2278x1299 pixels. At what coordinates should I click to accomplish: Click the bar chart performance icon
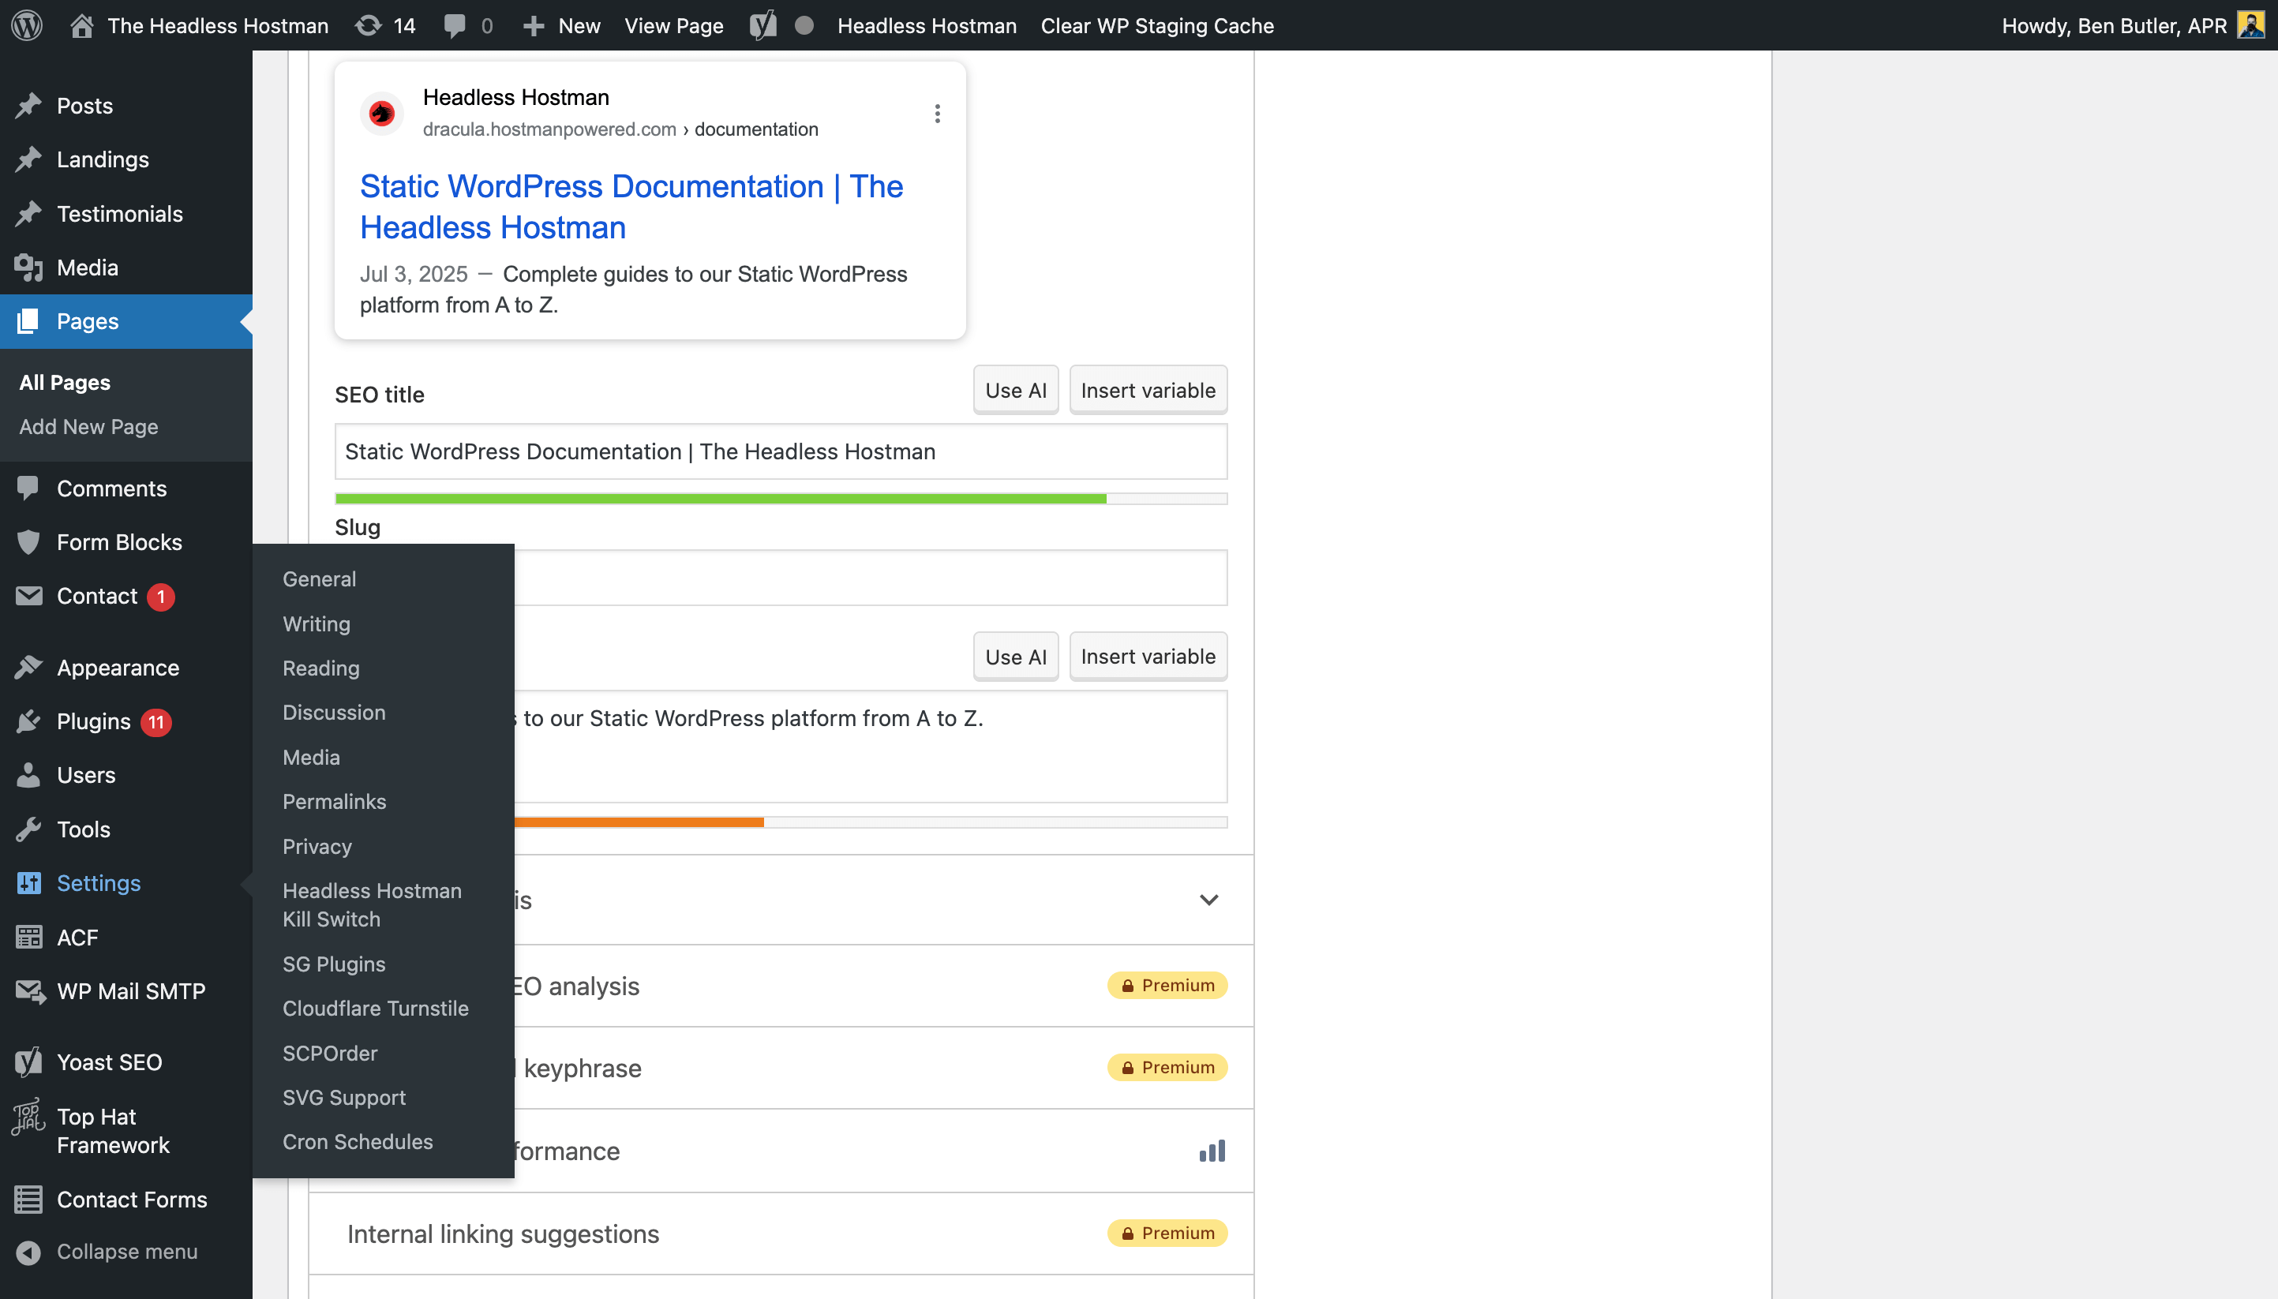(x=1212, y=1151)
